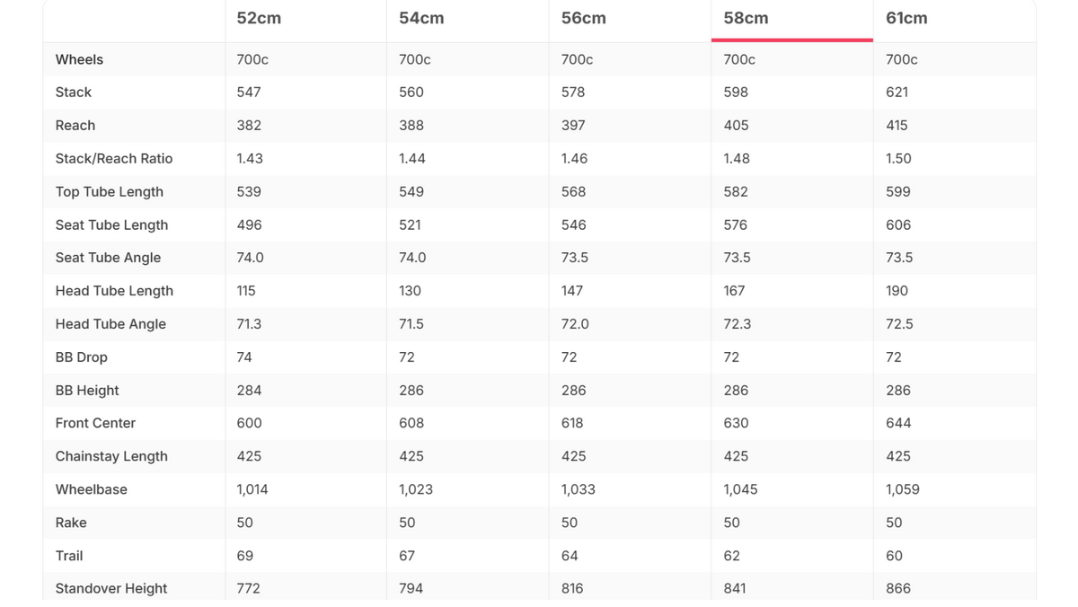Viewport: 1078px width, 607px height.
Task: Click the Top Tube Length row label
Action: (x=110, y=191)
